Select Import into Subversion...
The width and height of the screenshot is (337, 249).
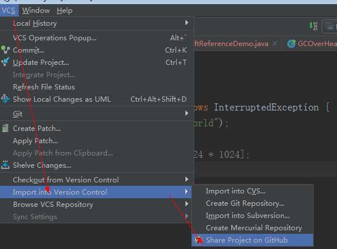click(x=253, y=215)
